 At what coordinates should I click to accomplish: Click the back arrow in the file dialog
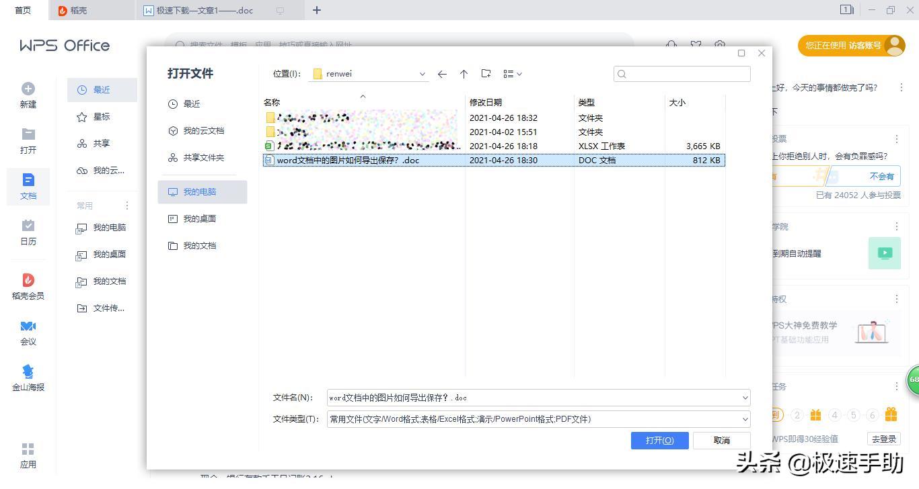pyautogui.click(x=442, y=74)
